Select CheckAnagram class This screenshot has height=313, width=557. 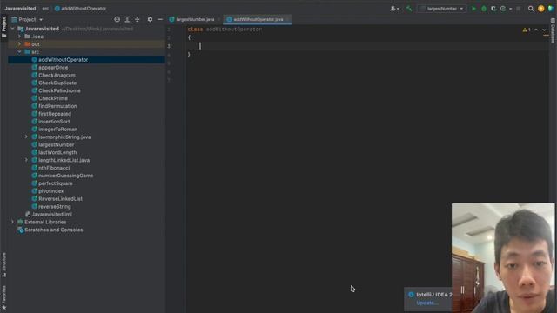[57, 76]
